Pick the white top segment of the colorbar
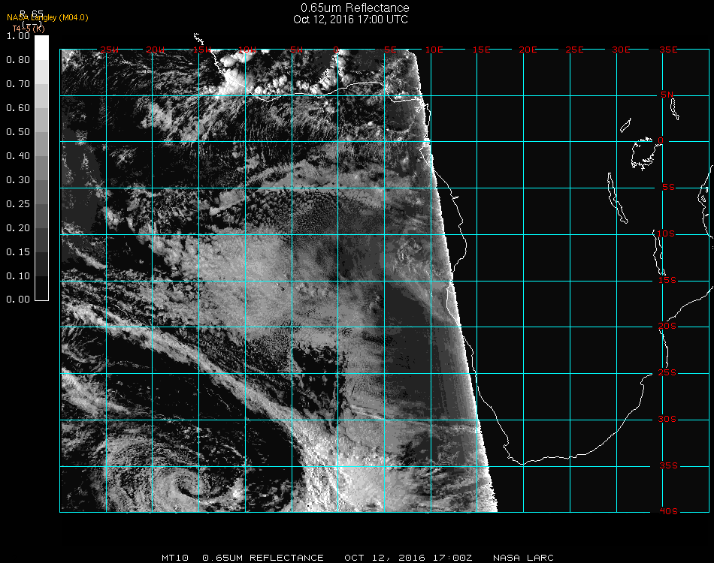The width and height of the screenshot is (714, 563). click(x=41, y=48)
